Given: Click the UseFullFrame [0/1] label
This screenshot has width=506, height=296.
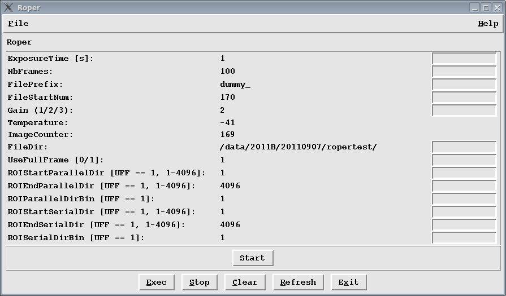Looking at the screenshot, I should tap(55, 160).
